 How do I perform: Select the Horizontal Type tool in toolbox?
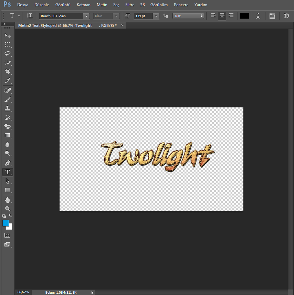8,172
